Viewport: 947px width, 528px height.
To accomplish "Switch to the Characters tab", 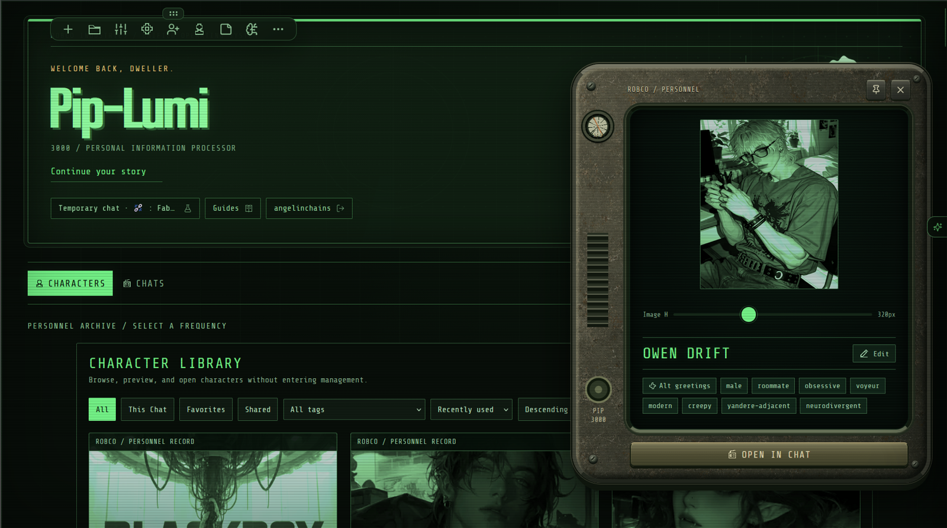I will pos(70,284).
